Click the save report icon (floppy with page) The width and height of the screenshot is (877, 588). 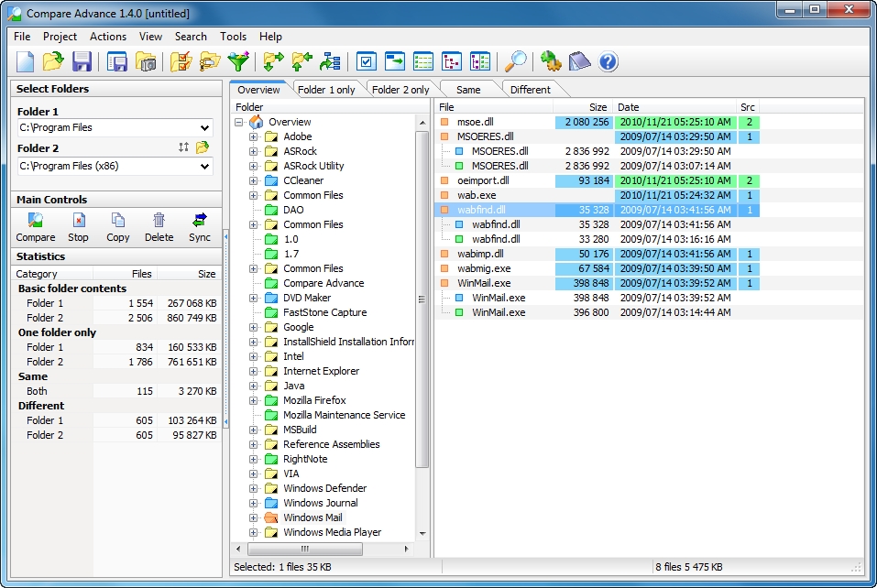pos(117,61)
